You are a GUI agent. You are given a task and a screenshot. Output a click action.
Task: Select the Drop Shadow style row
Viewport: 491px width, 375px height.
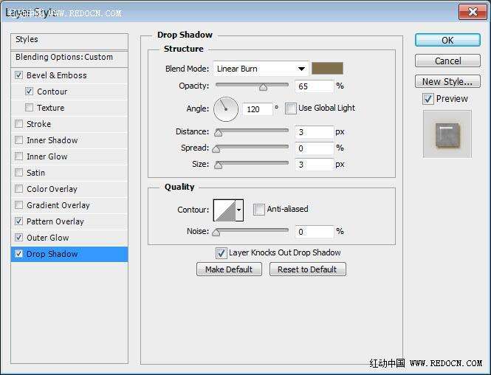tap(69, 254)
